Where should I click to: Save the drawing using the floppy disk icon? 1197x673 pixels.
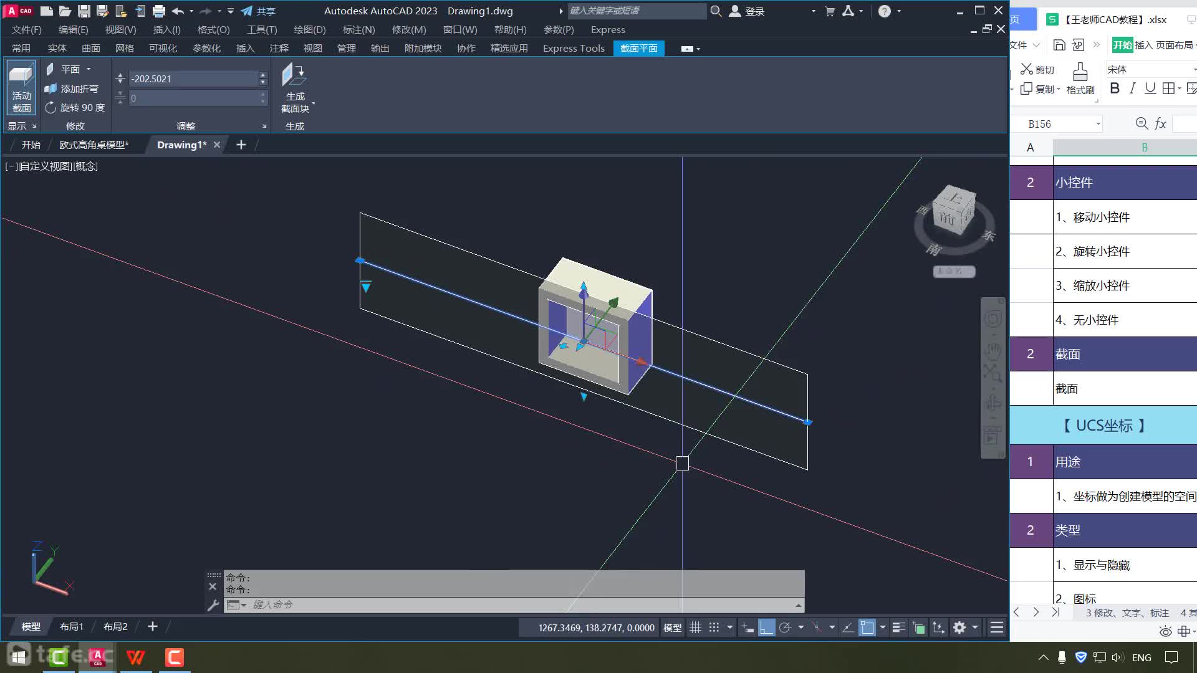point(84,11)
